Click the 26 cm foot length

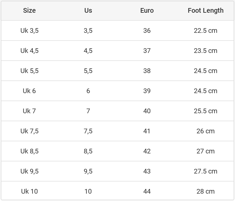[206, 131]
